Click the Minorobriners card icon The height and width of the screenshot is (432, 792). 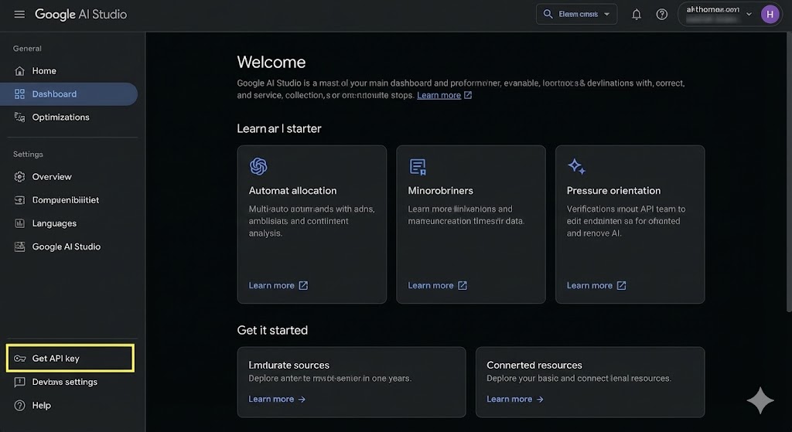click(x=418, y=166)
